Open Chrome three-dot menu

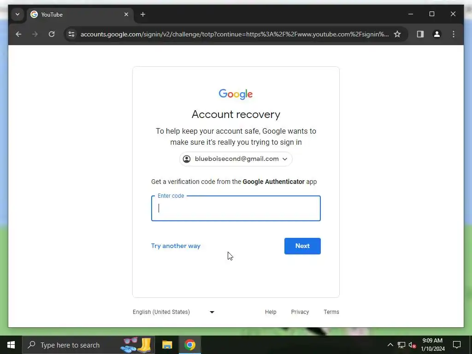tap(454, 34)
